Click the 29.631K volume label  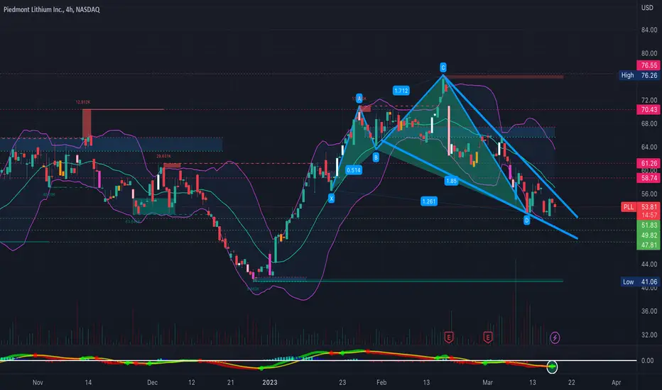coord(164,156)
